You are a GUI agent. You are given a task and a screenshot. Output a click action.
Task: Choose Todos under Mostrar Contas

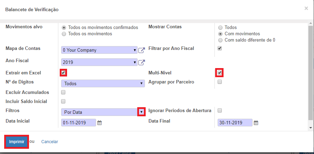220,27
